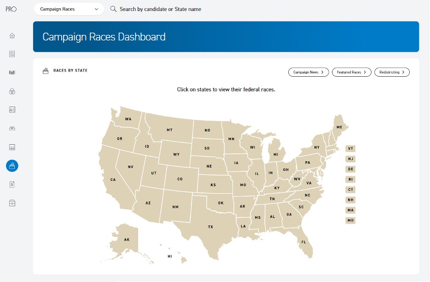The image size is (430, 282).
Task: Open E&E News from the sidebar
Action: 12,72
